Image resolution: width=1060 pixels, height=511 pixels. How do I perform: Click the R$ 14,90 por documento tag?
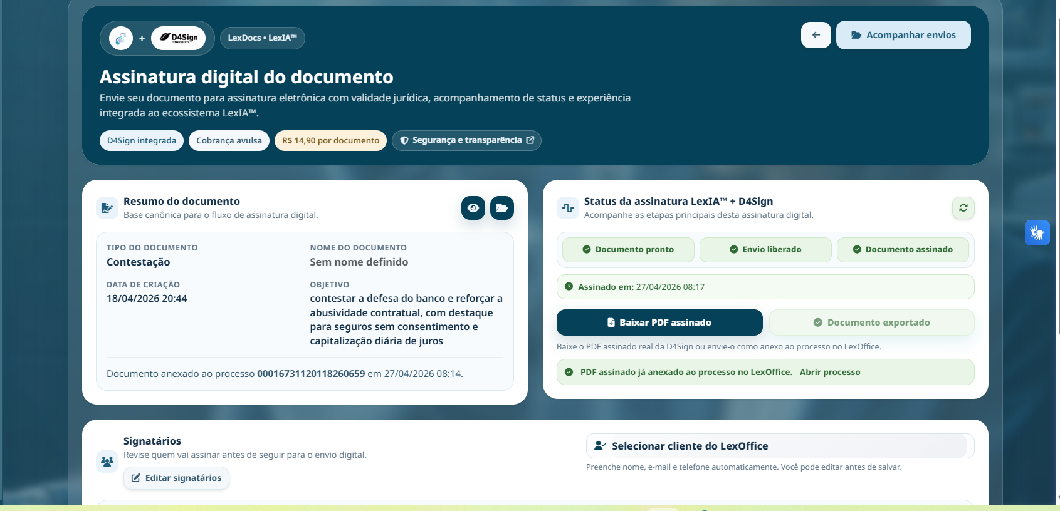pyautogui.click(x=330, y=141)
